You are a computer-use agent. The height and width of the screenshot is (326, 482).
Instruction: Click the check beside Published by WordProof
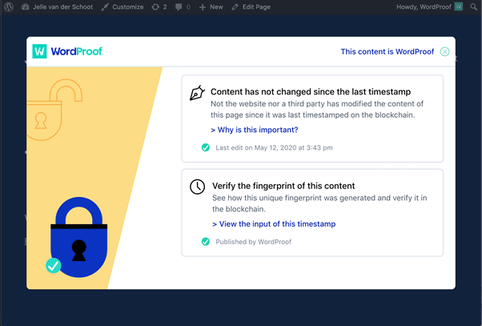205,242
